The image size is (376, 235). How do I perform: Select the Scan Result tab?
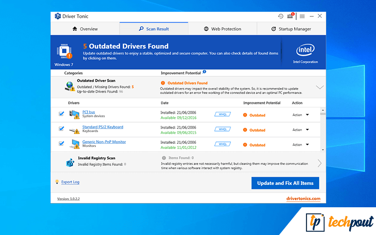click(154, 29)
